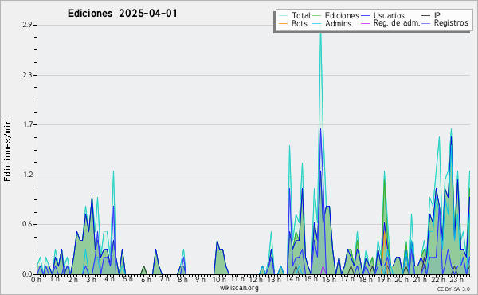Click the y-axis label 'Ediciones/min'
The width and height of the screenshot is (478, 295).
[x=7, y=150]
